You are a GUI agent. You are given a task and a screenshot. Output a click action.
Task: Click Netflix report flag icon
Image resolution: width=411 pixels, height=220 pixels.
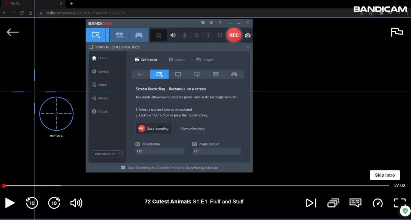(397, 32)
